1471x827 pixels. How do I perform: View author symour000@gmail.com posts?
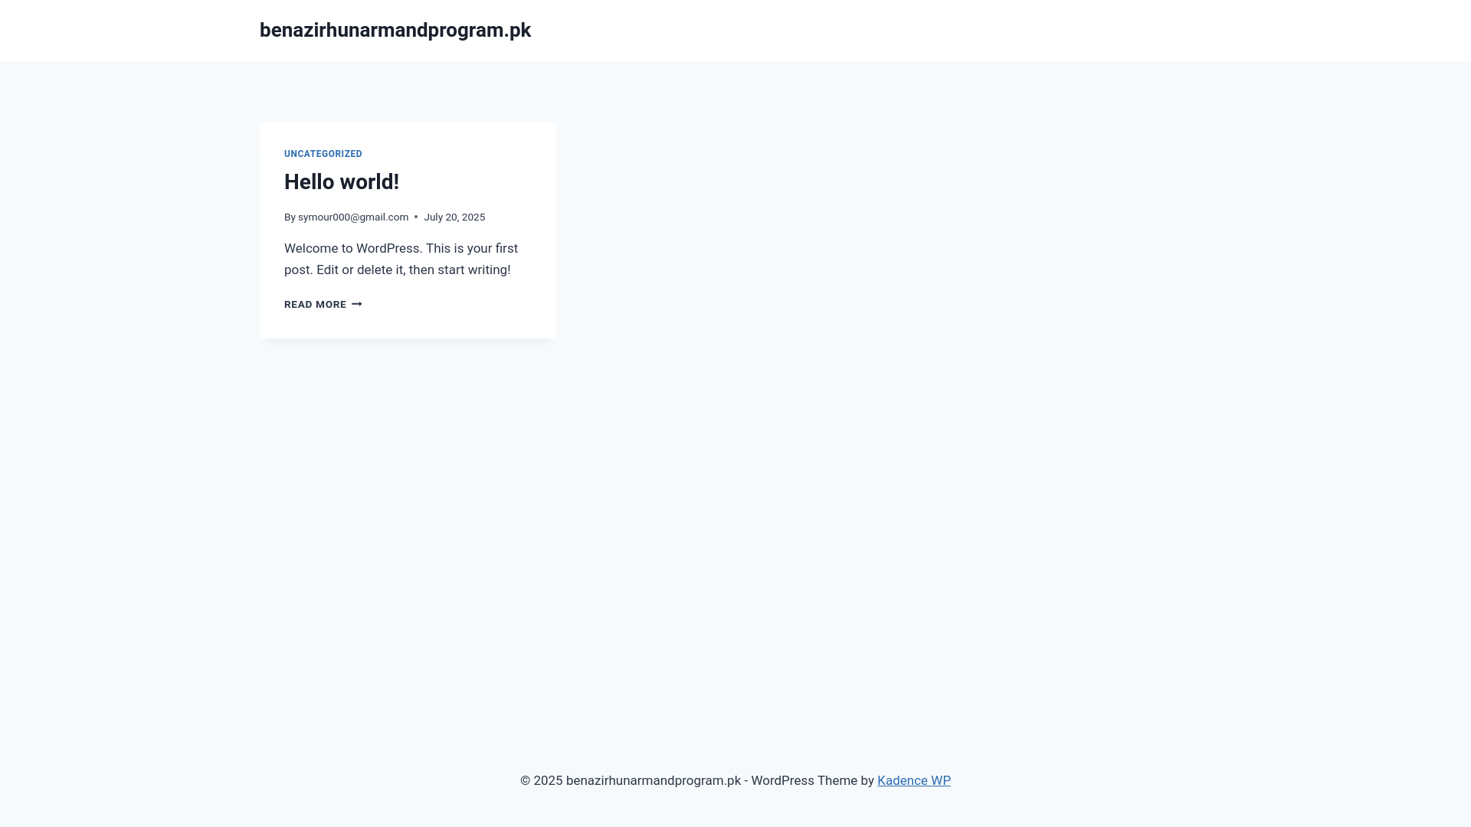tap(353, 217)
